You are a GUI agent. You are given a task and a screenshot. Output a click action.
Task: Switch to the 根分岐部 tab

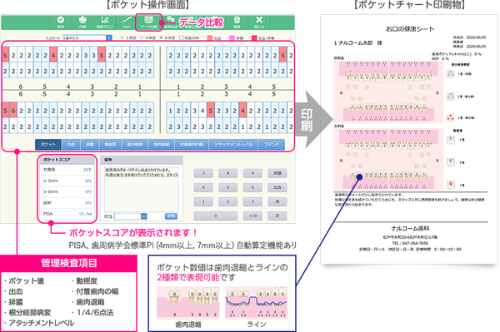pyautogui.click(x=135, y=145)
